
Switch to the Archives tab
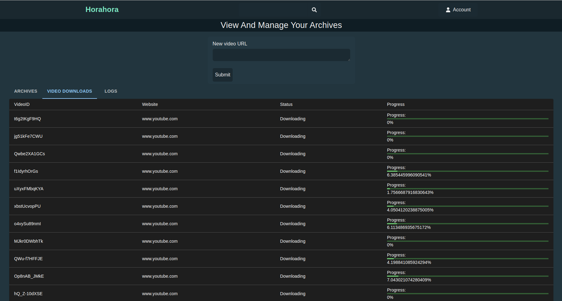click(x=25, y=91)
